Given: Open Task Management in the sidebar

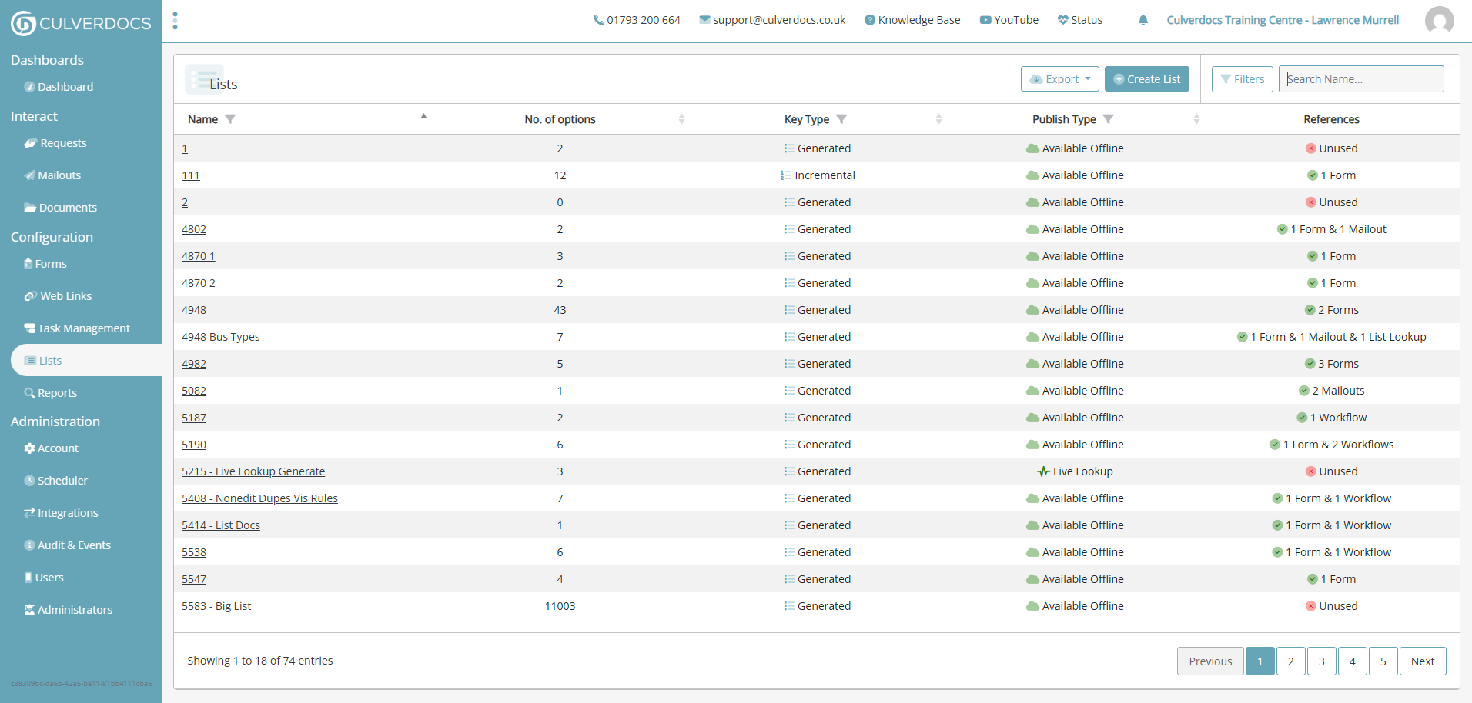Looking at the screenshot, I should (83, 328).
